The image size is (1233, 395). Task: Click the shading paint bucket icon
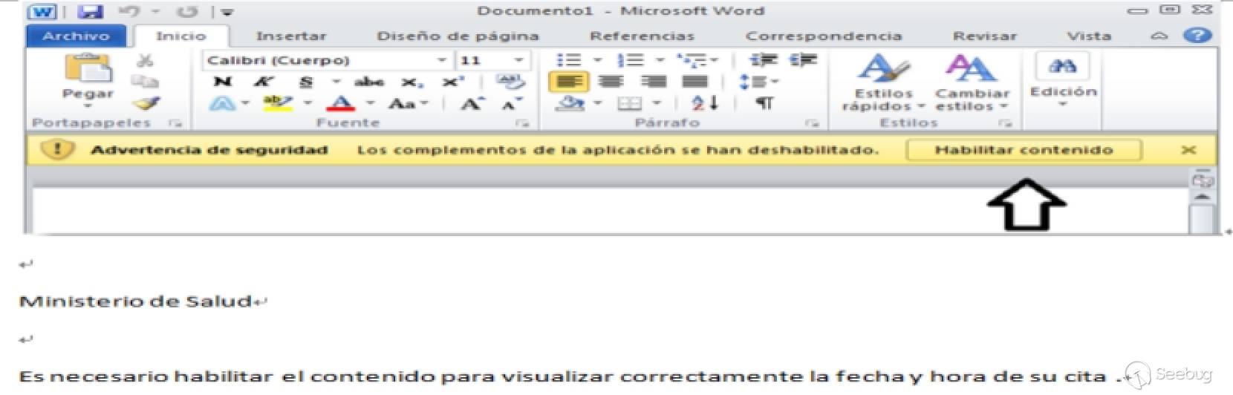pos(570,103)
